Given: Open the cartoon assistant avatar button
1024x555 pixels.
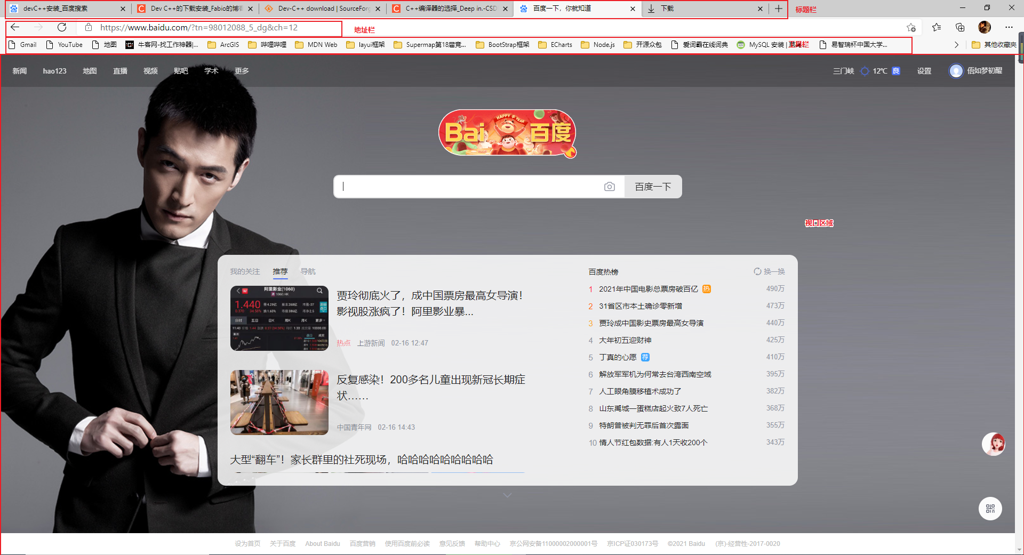Looking at the screenshot, I should (x=994, y=444).
